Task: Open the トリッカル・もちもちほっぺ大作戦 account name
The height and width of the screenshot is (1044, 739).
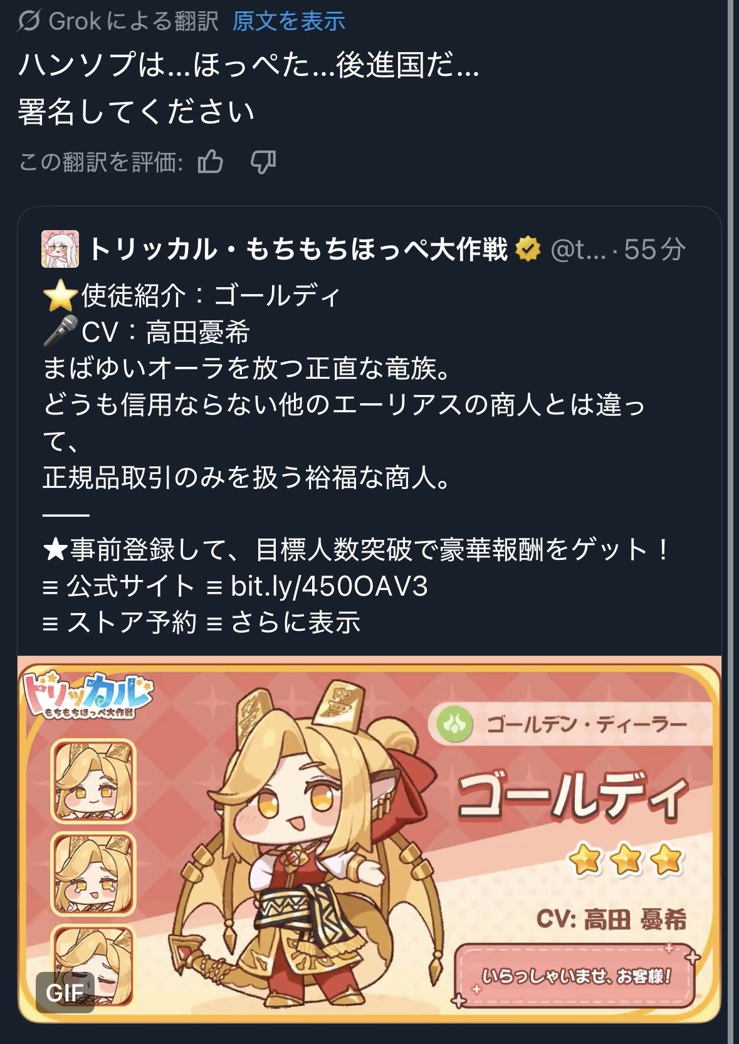Action: (298, 249)
